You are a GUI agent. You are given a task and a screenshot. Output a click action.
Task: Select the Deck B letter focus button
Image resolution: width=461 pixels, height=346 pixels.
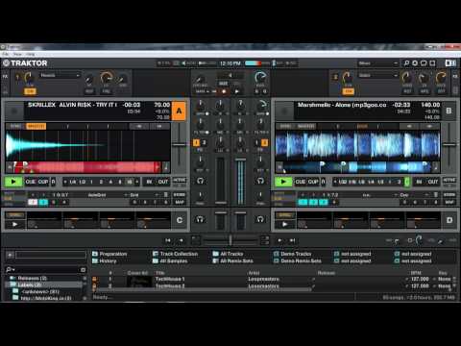click(x=449, y=111)
